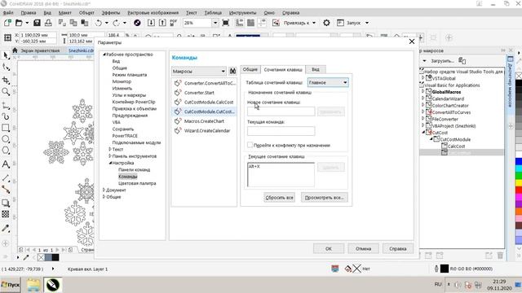Image resolution: width=522 pixels, height=293 pixels.
Task: Collapse the Рабочее пространство tree node
Action: tap(104, 55)
